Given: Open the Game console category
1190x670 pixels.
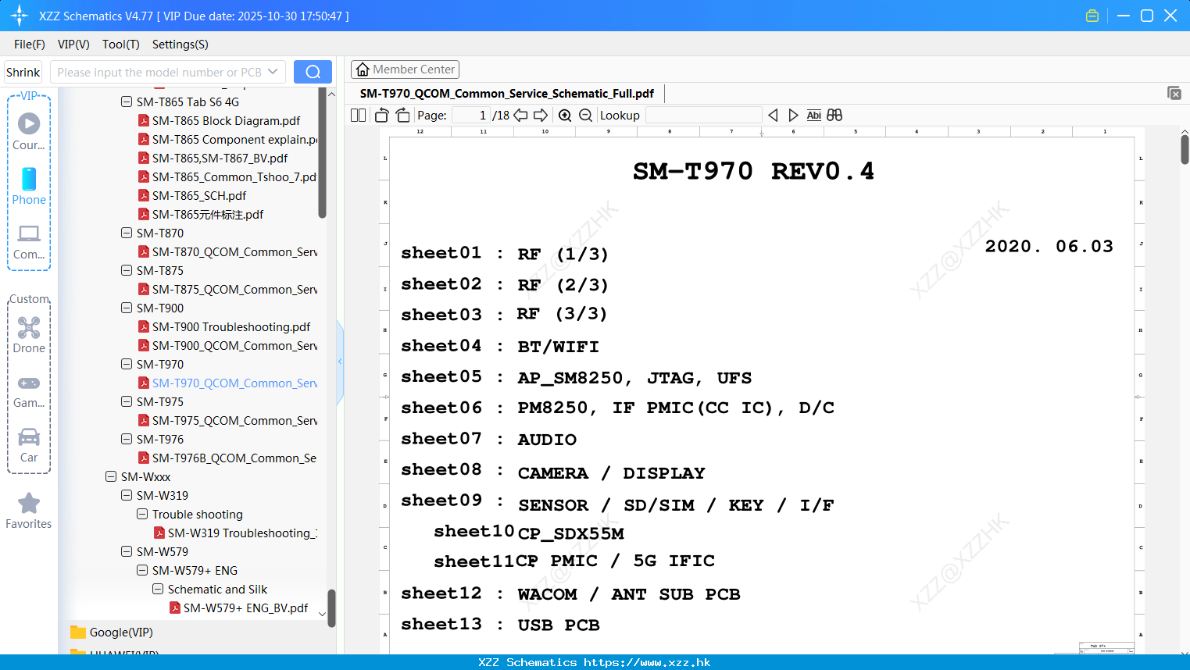Looking at the screenshot, I should [x=29, y=390].
